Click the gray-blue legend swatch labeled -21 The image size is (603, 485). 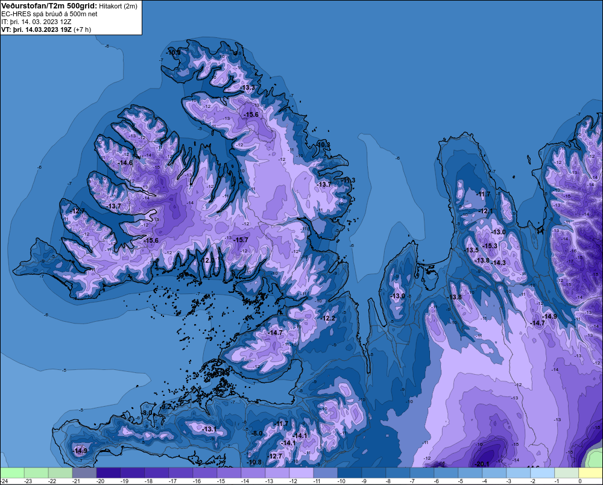tap(84, 472)
